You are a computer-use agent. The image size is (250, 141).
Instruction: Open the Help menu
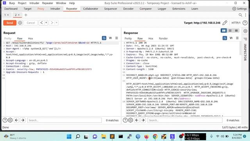tap(72, 3)
